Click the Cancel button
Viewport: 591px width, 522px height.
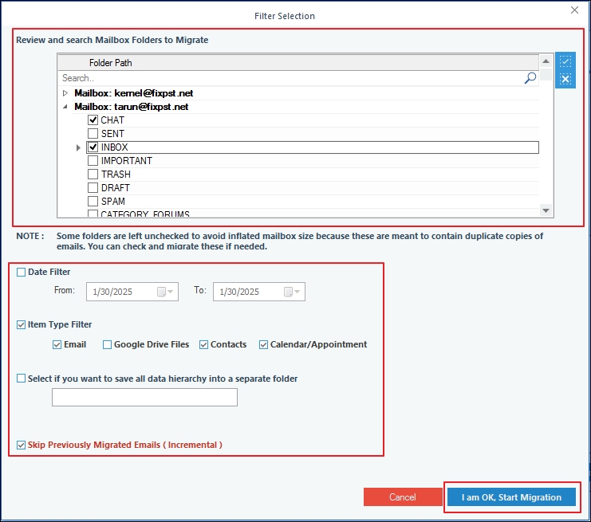point(403,497)
